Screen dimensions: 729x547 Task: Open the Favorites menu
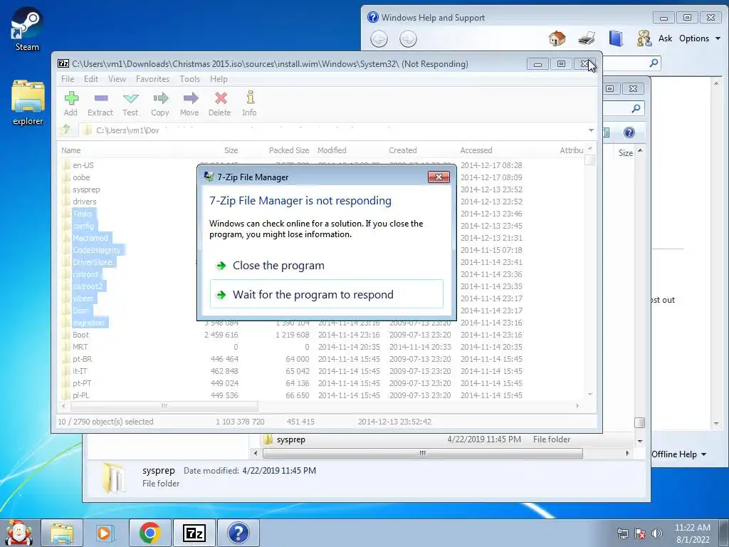coord(152,79)
